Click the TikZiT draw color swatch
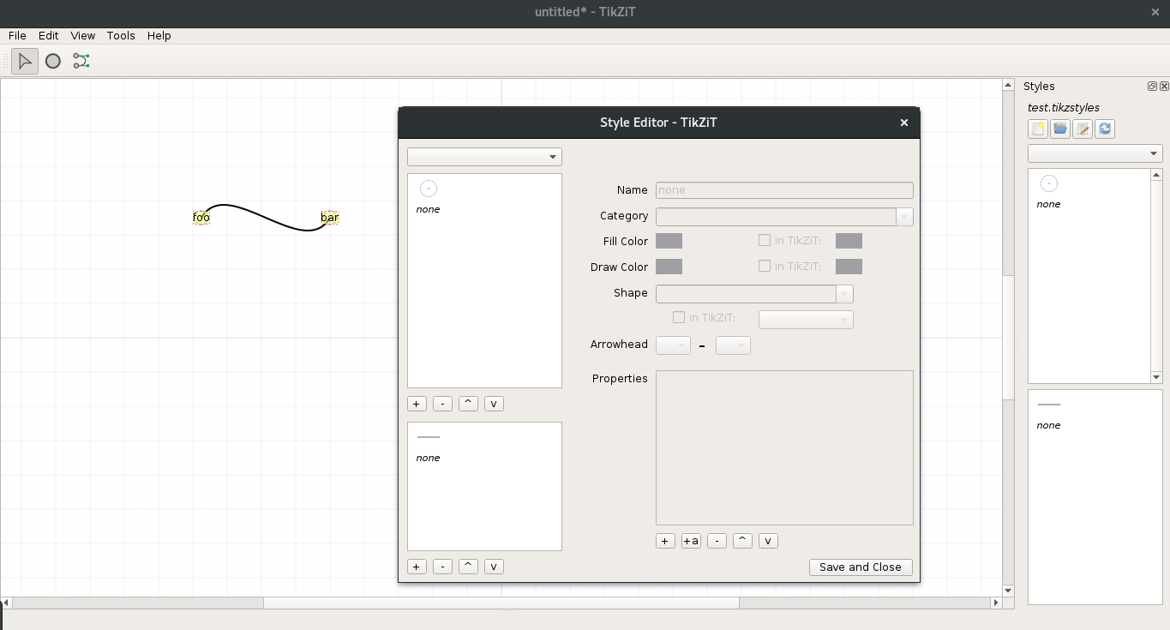 [x=849, y=267]
